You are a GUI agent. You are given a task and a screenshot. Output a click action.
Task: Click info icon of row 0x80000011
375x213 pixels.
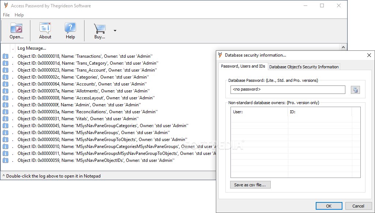pos(5,153)
